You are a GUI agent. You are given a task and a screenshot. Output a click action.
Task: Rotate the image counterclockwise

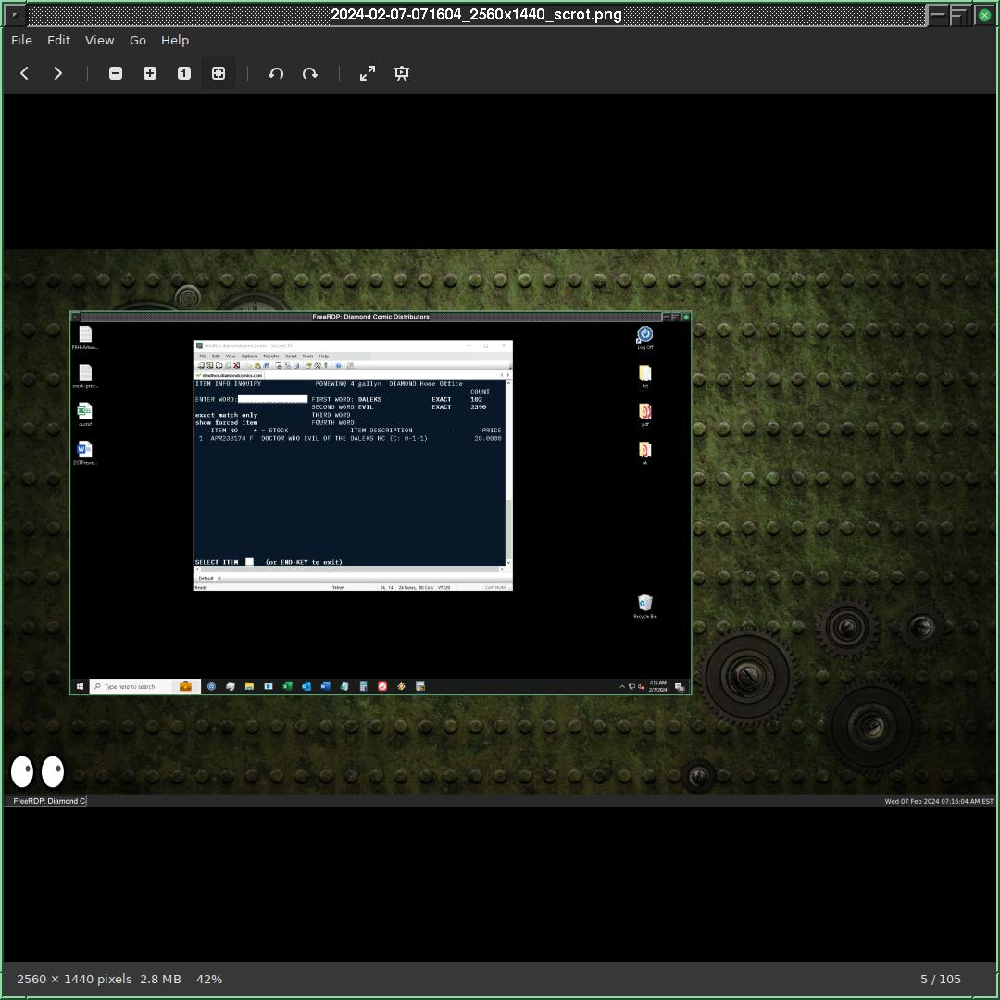point(276,73)
